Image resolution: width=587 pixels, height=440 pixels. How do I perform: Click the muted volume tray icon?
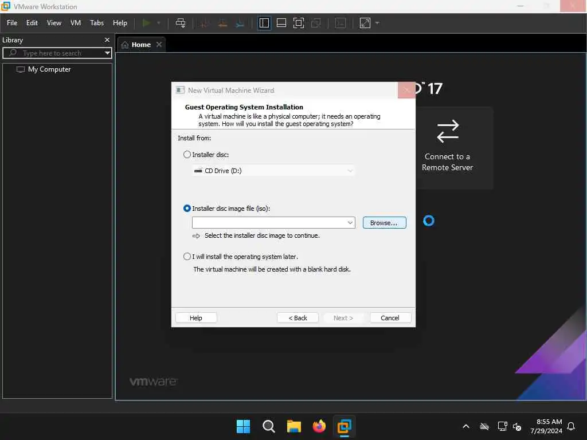tap(518, 426)
